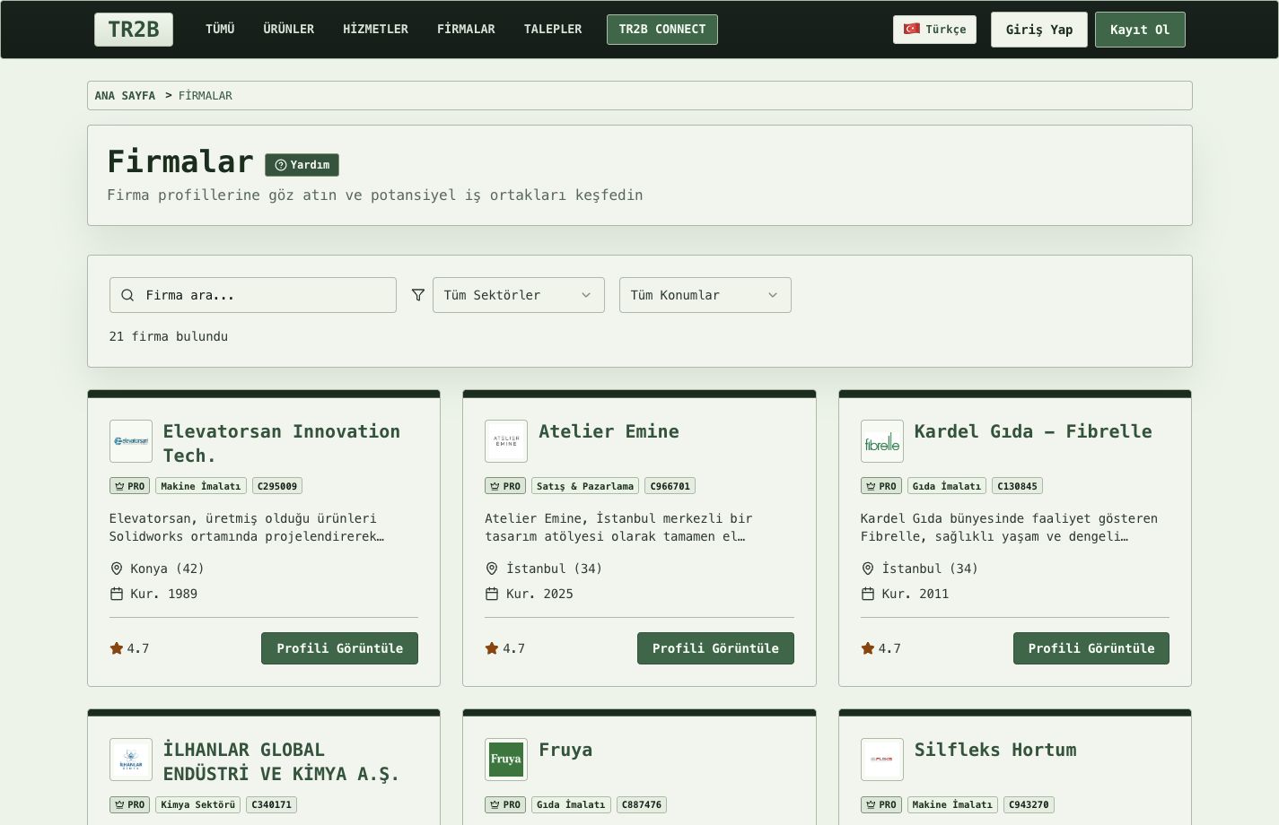Click the rating star on Kardel Gıda card

point(867,647)
